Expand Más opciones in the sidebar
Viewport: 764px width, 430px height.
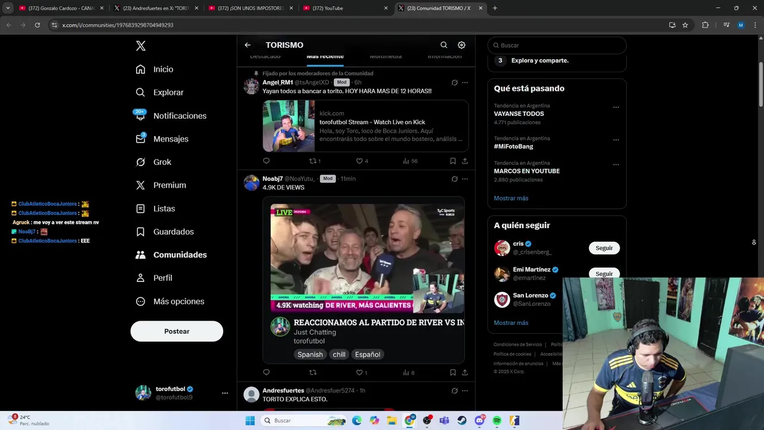(170, 302)
